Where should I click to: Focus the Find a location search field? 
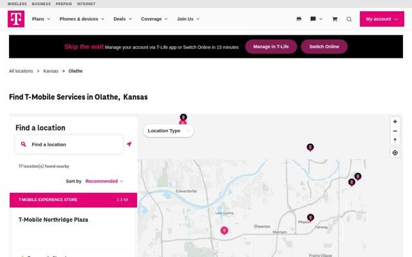(69, 144)
